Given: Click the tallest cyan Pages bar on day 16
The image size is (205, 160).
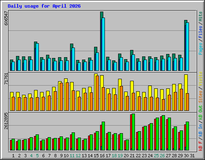Looking at the screenshot, I should tap(103, 44).
